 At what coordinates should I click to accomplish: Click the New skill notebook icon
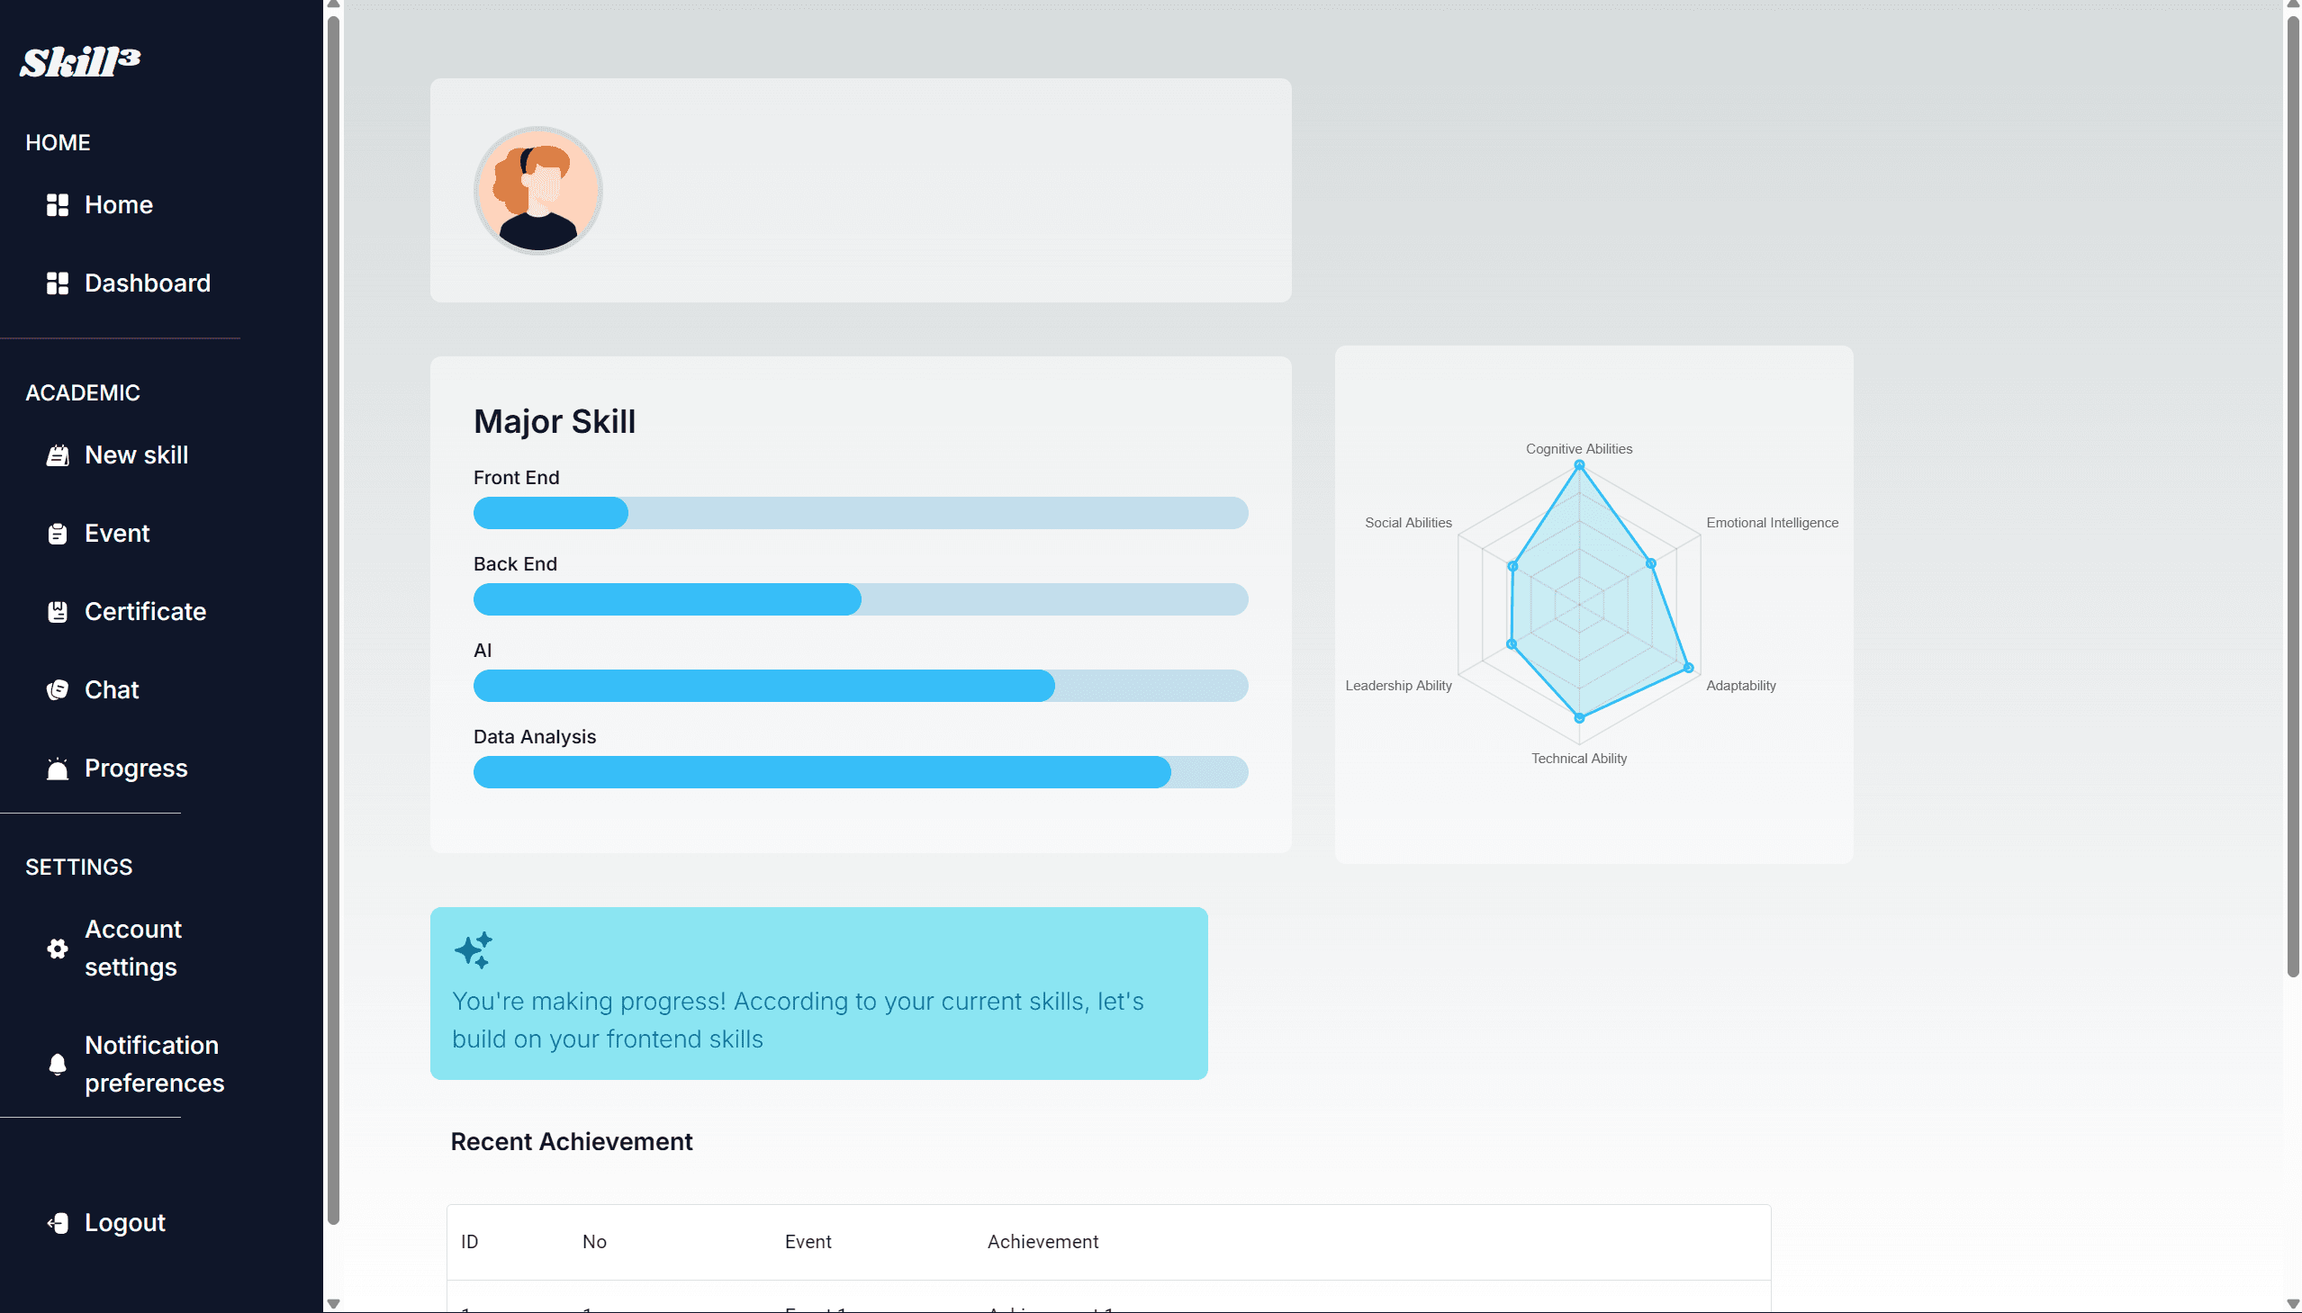click(57, 455)
